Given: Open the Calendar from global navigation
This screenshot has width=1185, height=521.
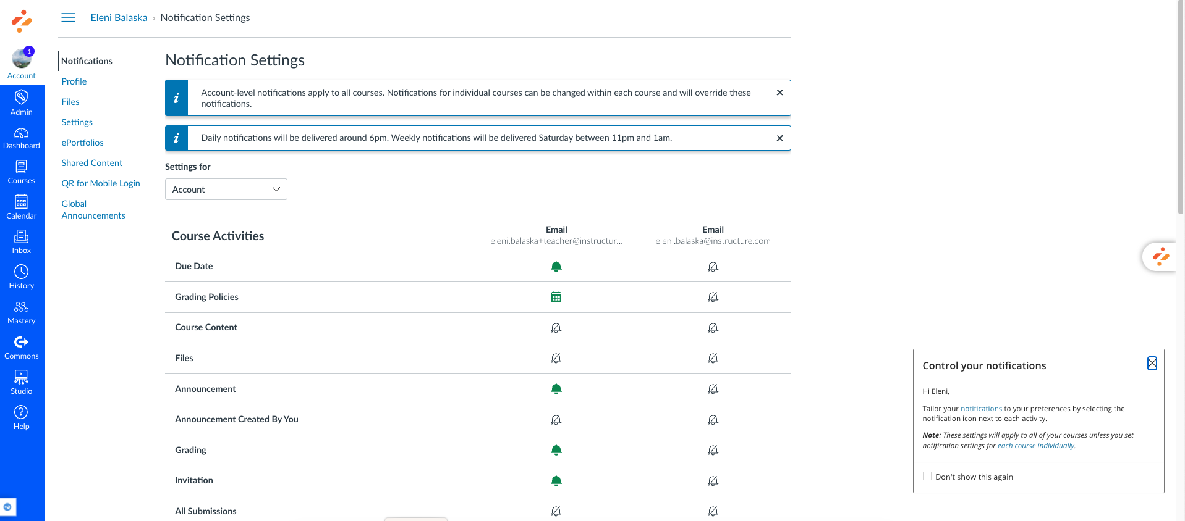Looking at the screenshot, I should click(x=21, y=207).
